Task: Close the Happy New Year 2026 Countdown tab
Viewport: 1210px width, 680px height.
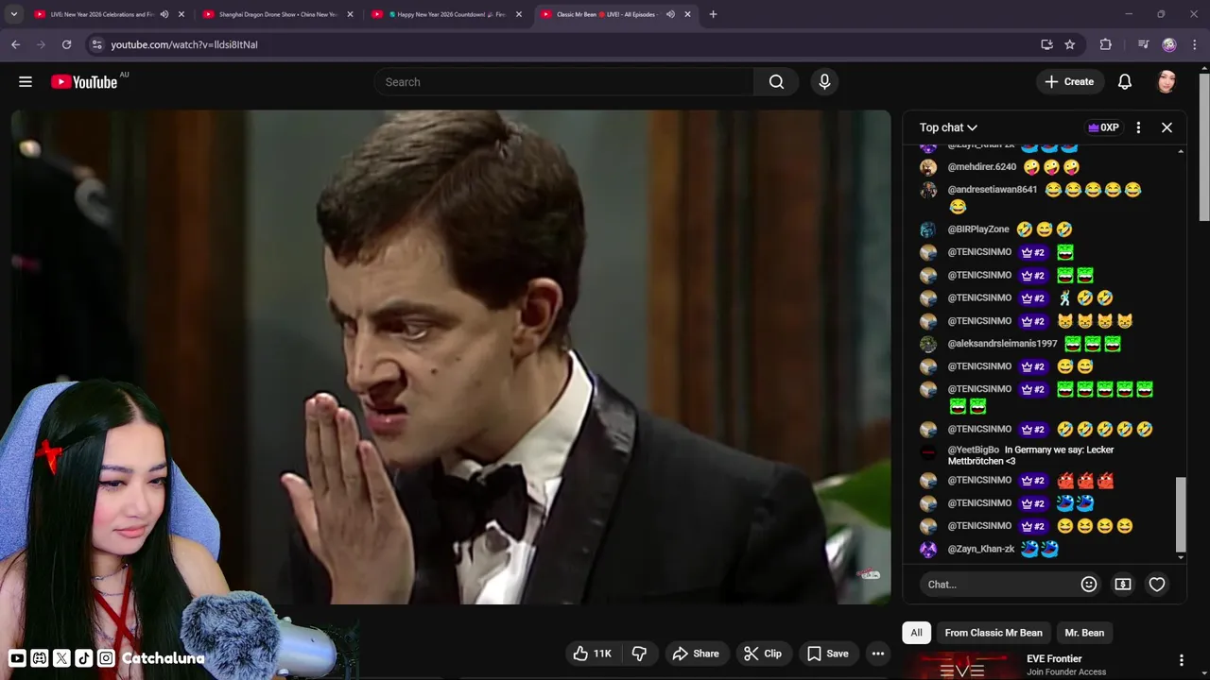Action: point(519,14)
